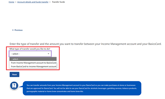Click the Previous chevron-up arrow icon
The image size is (165, 99).
[13, 30]
